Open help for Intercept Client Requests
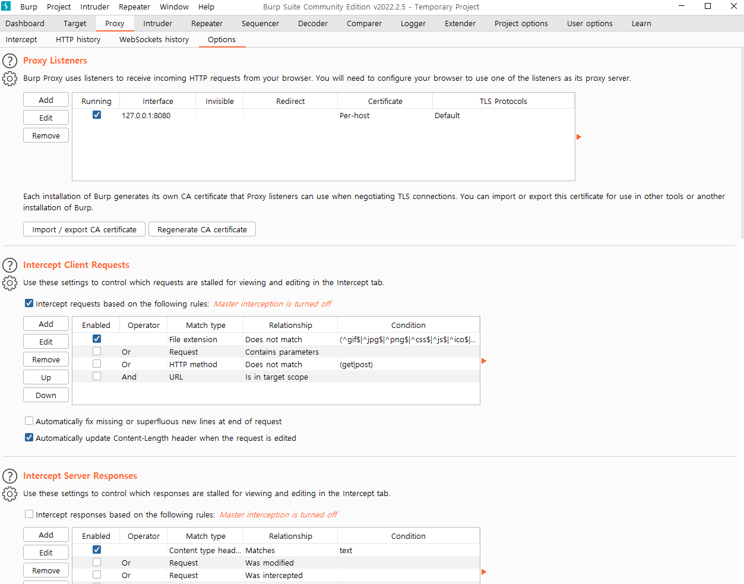 10,265
